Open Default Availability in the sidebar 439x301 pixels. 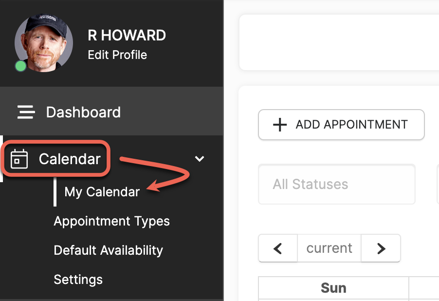coord(109,250)
